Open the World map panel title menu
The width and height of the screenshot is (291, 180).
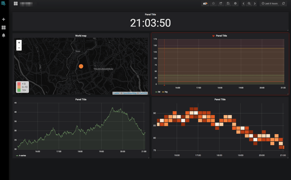pyautogui.click(x=81, y=36)
